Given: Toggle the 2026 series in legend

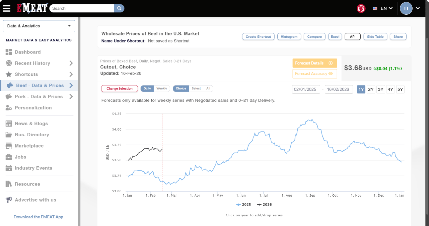Looking at the screenshot, I should [x=265, y=205].
